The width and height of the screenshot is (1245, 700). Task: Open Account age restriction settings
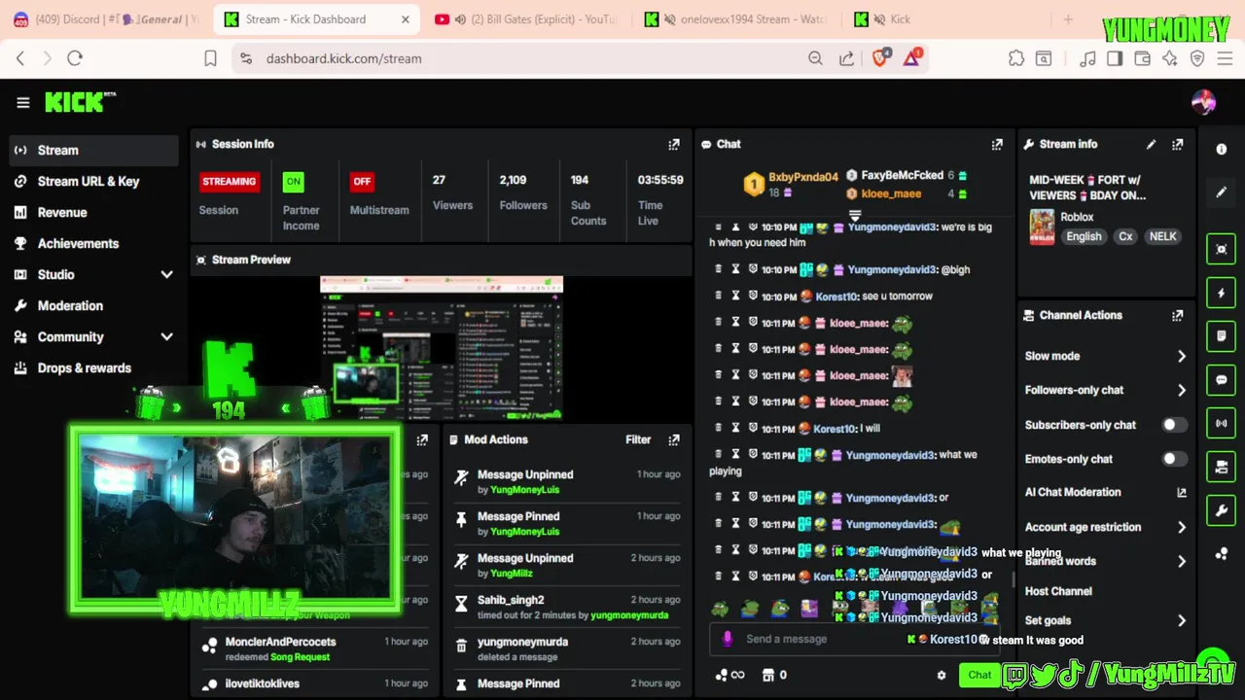pyautogui.click(x=1106, y=527)
